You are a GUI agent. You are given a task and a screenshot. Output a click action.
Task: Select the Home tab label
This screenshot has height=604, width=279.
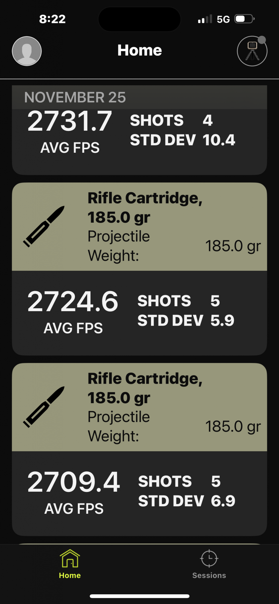coord(70,575)
